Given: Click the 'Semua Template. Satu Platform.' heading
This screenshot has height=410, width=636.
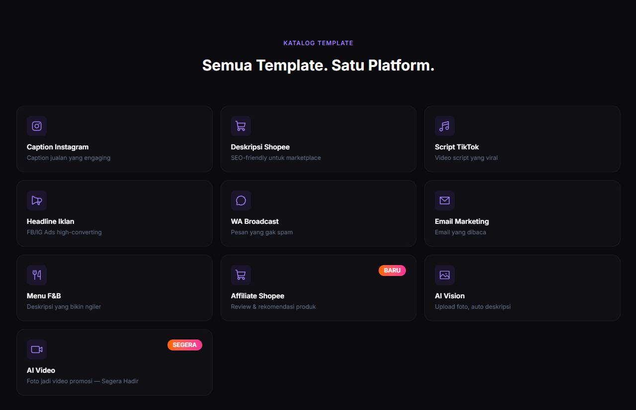Looking at the screenshot, I should click(318, 65).
